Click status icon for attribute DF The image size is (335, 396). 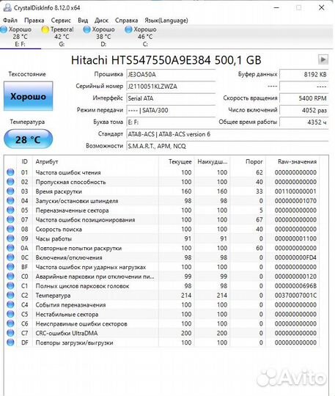10,342
